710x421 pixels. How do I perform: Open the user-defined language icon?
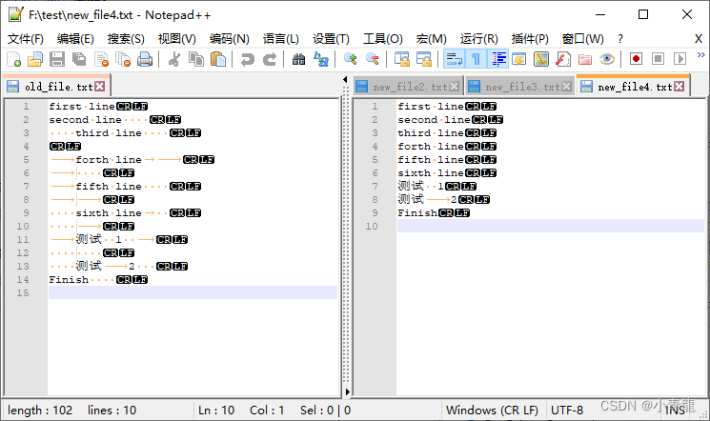(x=518, y=59)
